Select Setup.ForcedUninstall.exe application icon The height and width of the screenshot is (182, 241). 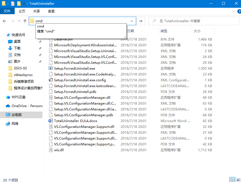51,69
